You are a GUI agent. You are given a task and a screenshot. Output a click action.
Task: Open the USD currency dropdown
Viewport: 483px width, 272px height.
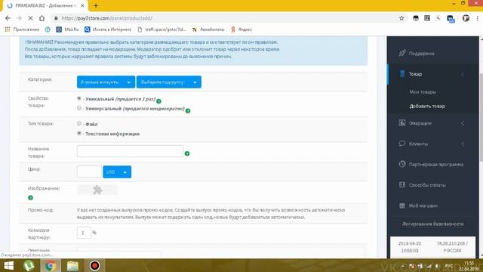[117, 172]
